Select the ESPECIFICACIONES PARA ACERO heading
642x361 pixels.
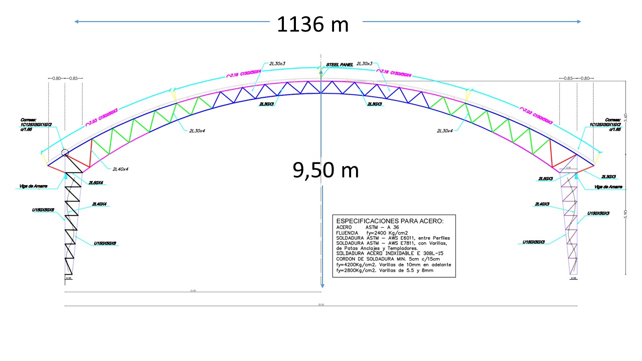point(389,221)
